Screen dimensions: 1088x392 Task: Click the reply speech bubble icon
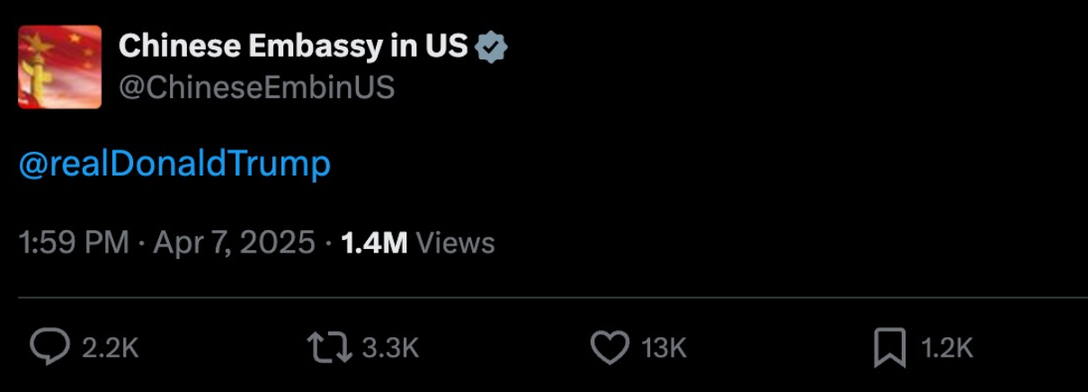50,348
